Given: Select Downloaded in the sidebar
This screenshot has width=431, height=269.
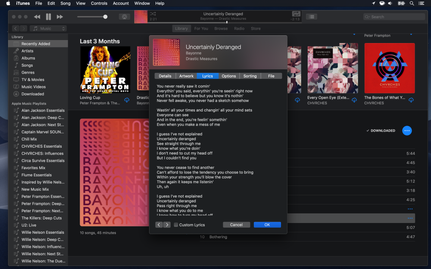Looking at the screenshot, I should click(x=38, y=94).
